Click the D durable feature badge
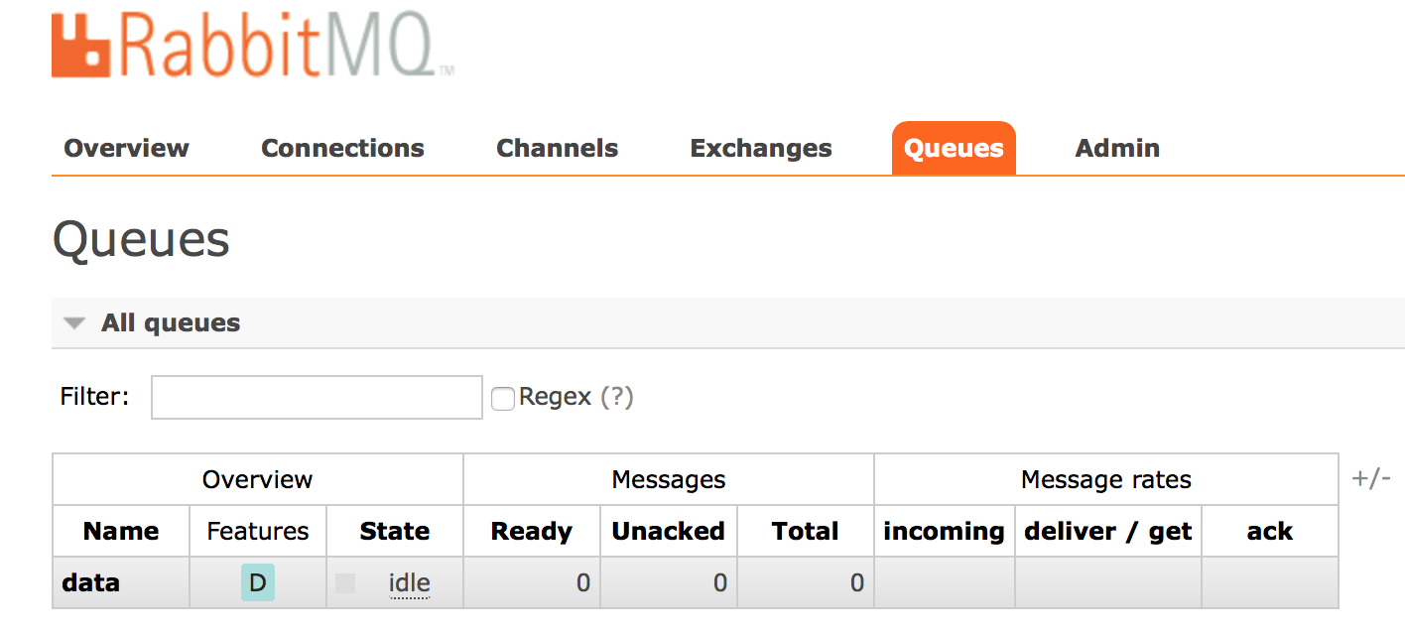The image size is (1405, 633). tap(258, 582)
